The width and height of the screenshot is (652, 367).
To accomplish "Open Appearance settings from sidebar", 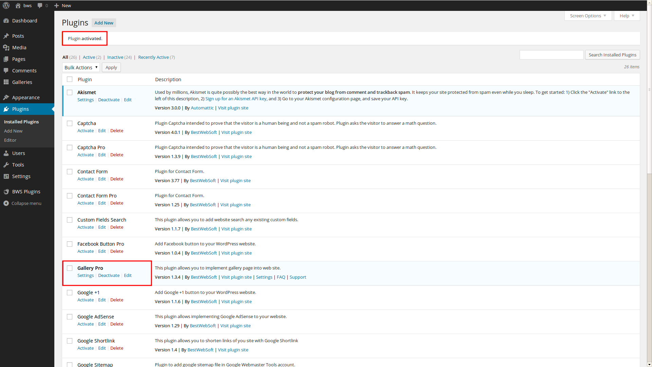I will point(25,97).
